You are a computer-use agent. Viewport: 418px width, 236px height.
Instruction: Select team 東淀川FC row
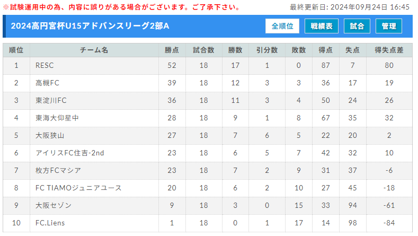(x=208, y=101)
